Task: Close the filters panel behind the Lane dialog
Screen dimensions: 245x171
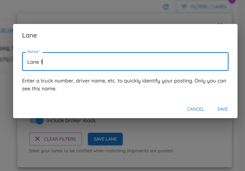Action: (x=220, y=24)
